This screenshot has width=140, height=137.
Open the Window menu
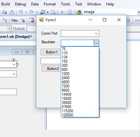94,4
